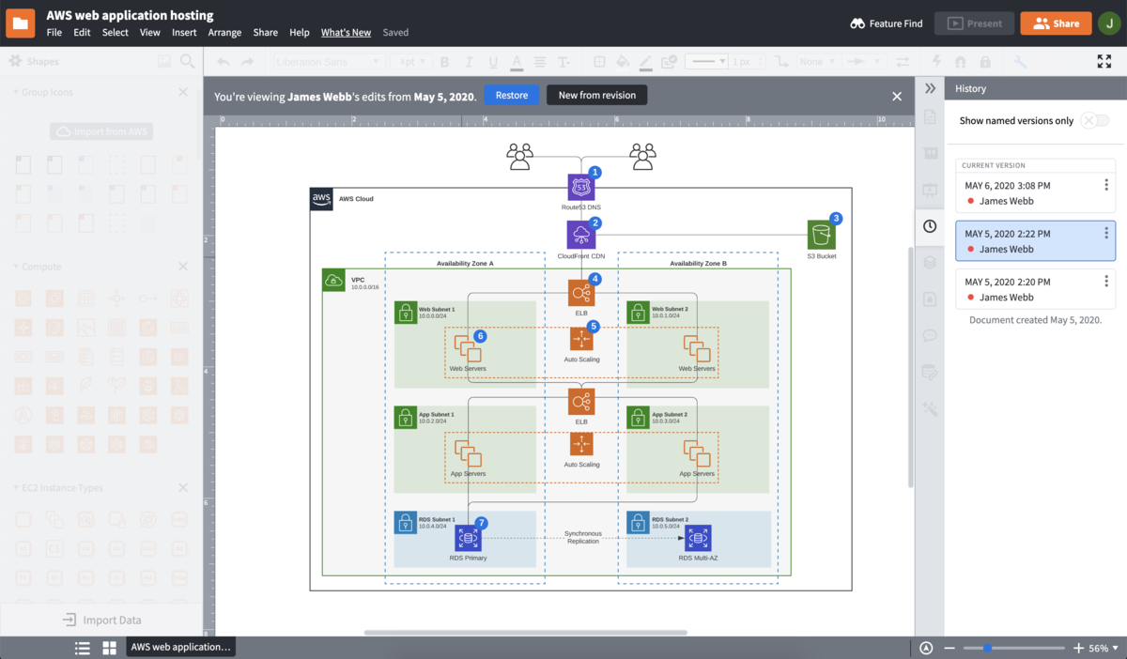
Task: Click the fullscreen expand icon
Action: point(1104,61)
